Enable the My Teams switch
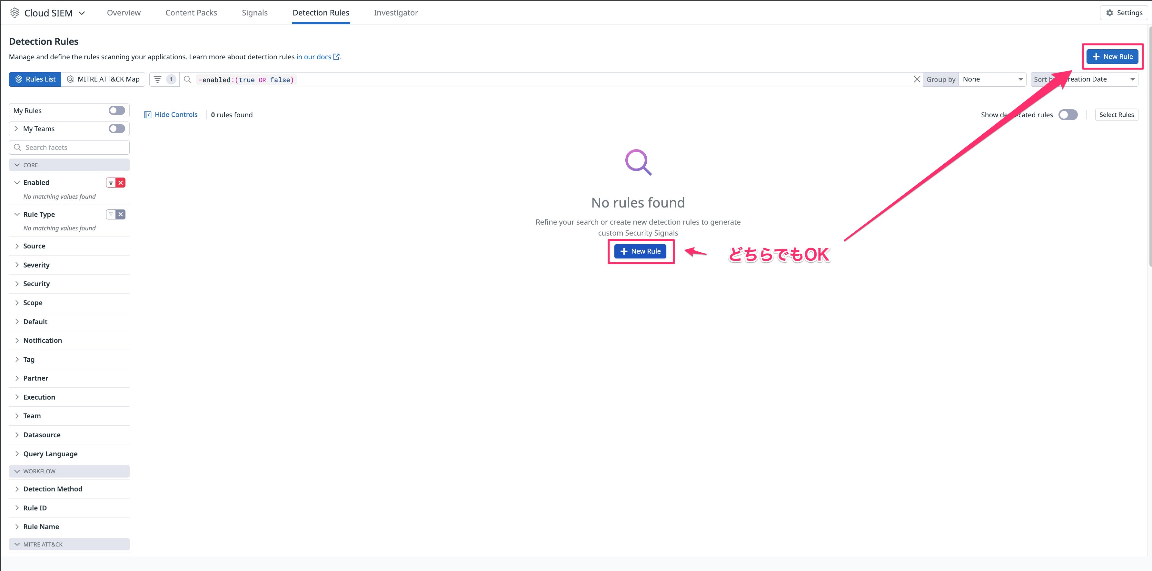This screenshot has width=1152, height=571. [117, 129]
